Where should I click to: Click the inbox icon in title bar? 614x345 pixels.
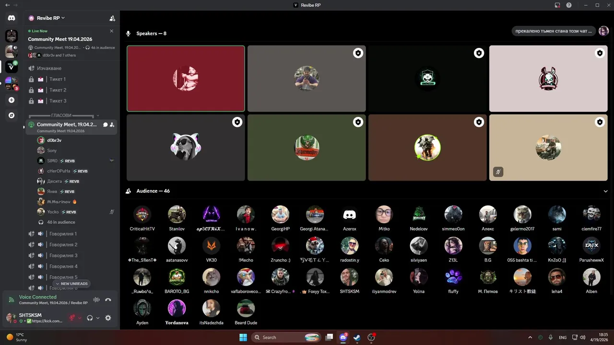pos(557,5)
